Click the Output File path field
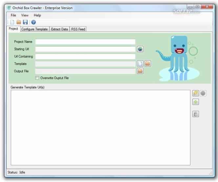218x182 pixels. 85,71
